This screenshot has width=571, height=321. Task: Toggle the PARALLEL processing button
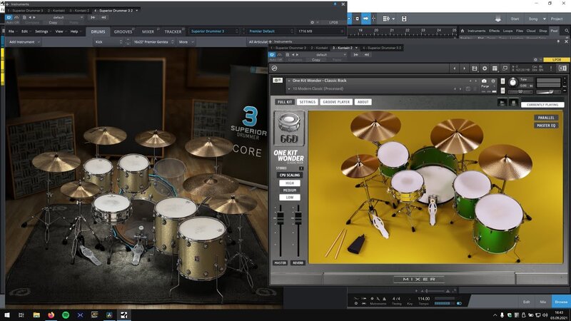tap(546, 118)
